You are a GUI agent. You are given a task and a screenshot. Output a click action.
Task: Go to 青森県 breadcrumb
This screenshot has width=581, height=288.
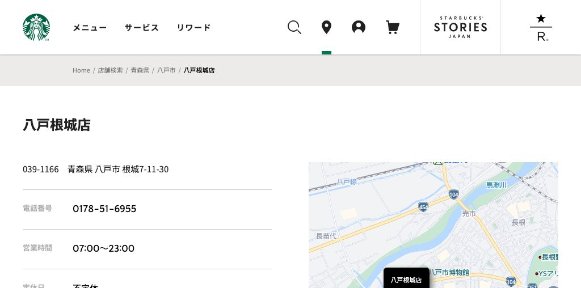click(140, 70)
